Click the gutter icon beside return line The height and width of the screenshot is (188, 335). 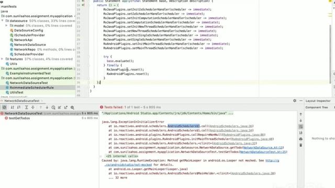tap(83, 5)
